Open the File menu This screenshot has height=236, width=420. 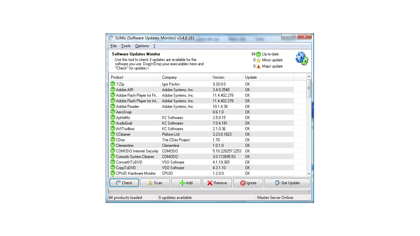coord(114,46)
